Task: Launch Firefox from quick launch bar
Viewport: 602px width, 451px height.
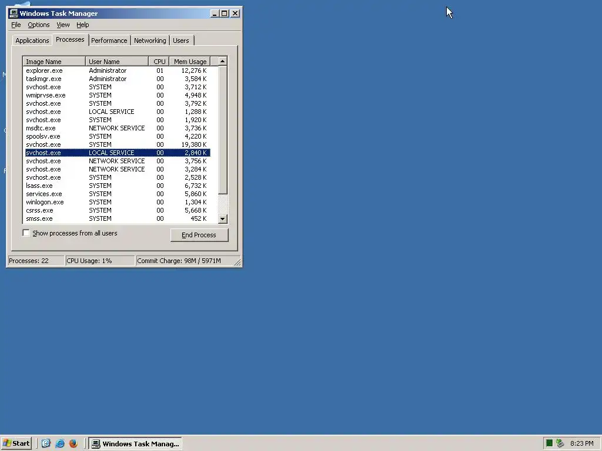Action: [73, 443]
